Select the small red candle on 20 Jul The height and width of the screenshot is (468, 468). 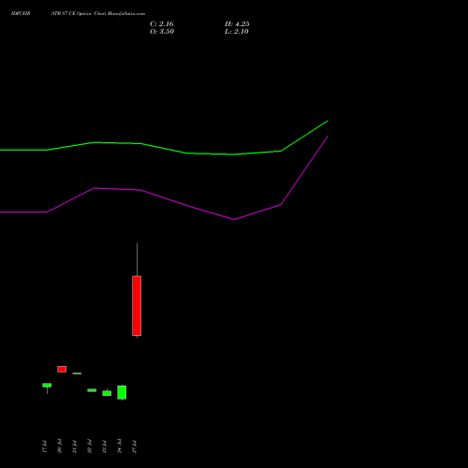[62, 369]
